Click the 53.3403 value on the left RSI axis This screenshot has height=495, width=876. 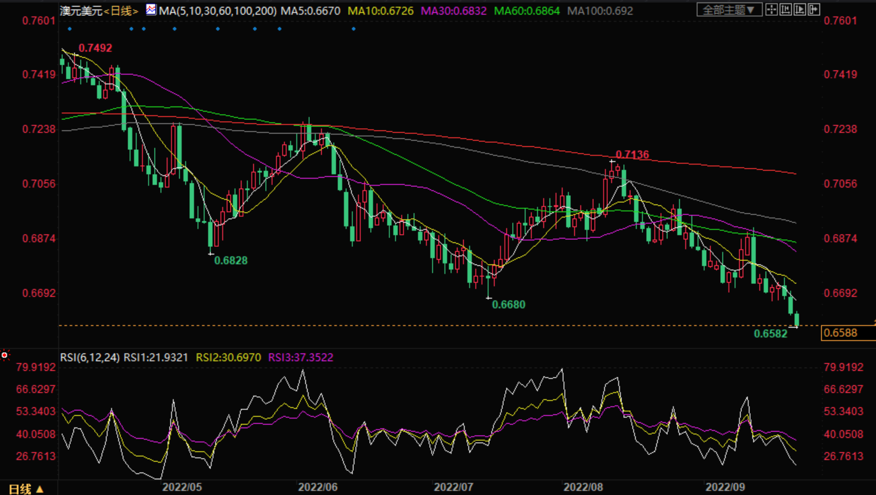pos(36,412)
